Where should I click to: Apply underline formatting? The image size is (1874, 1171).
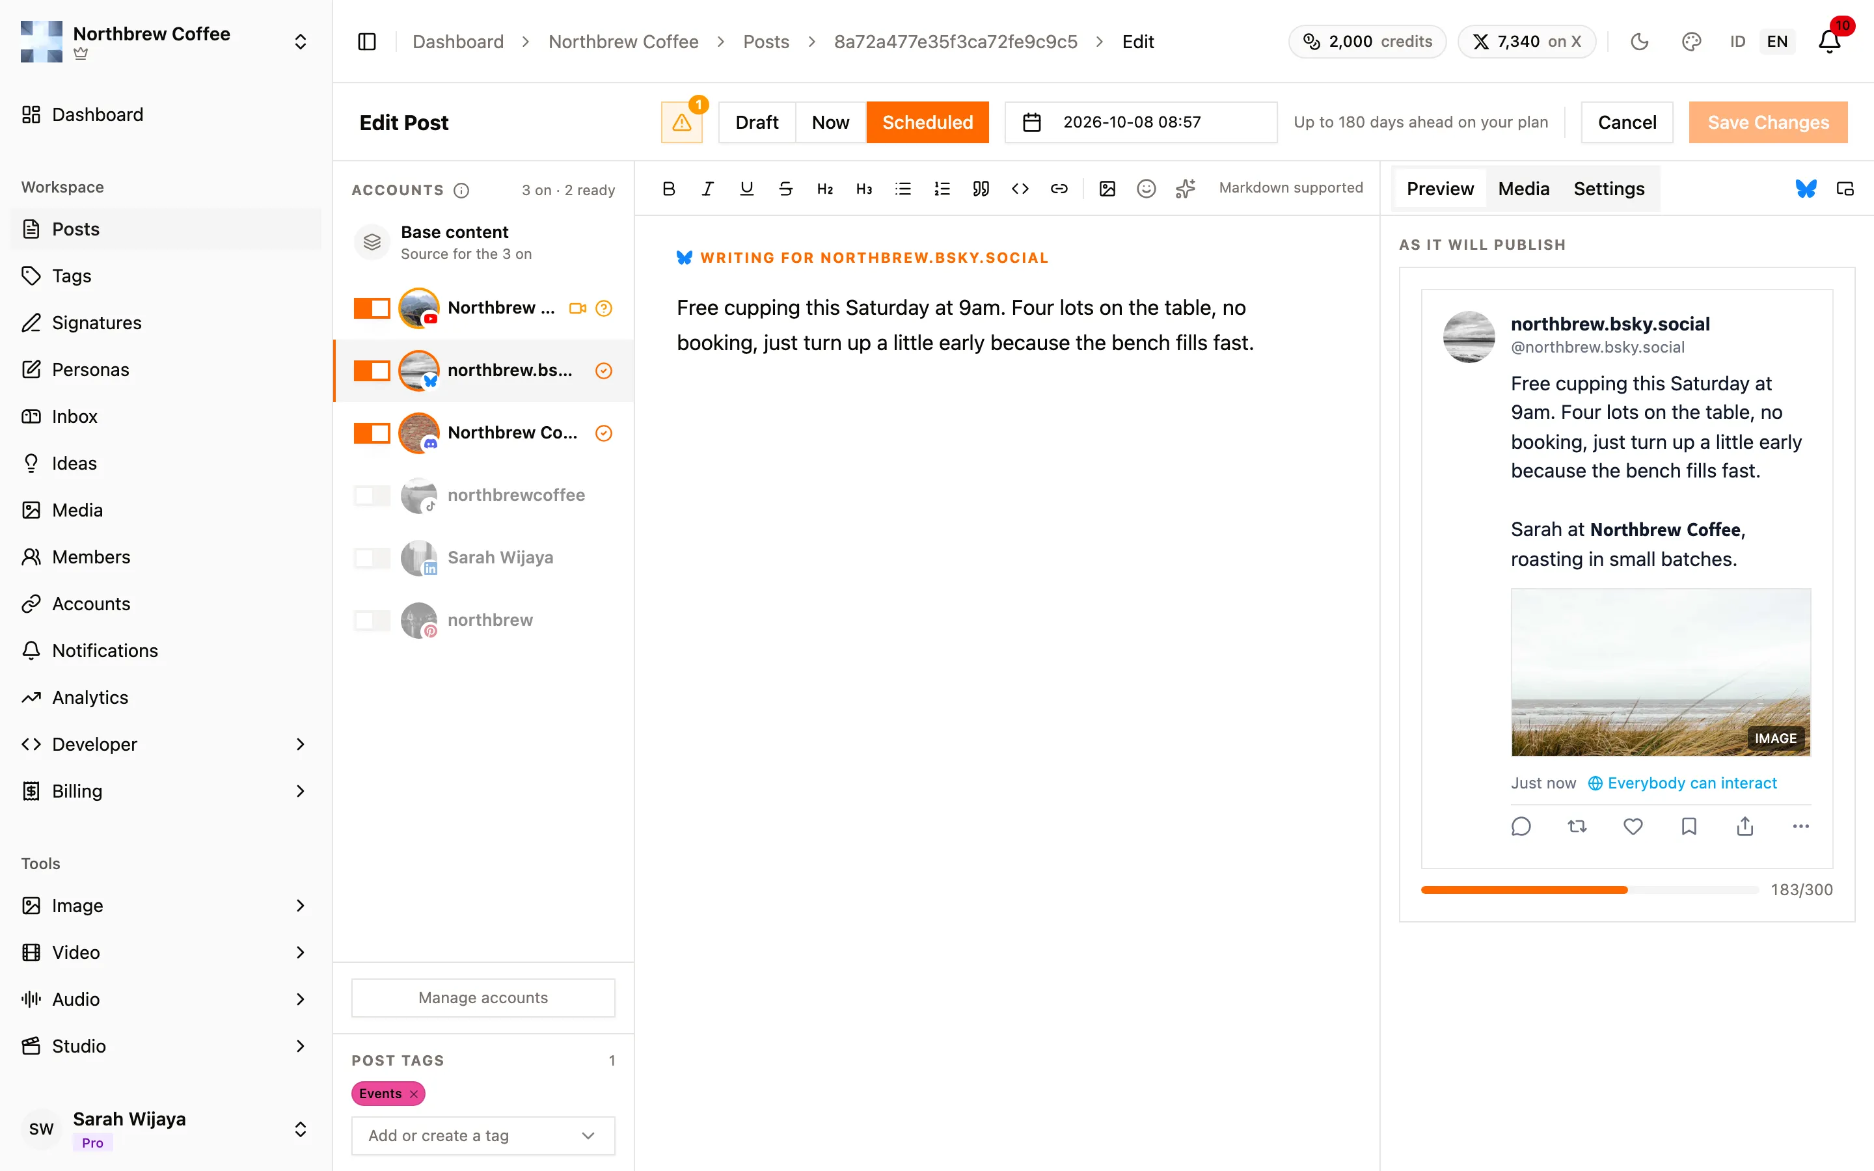(746, 188)
